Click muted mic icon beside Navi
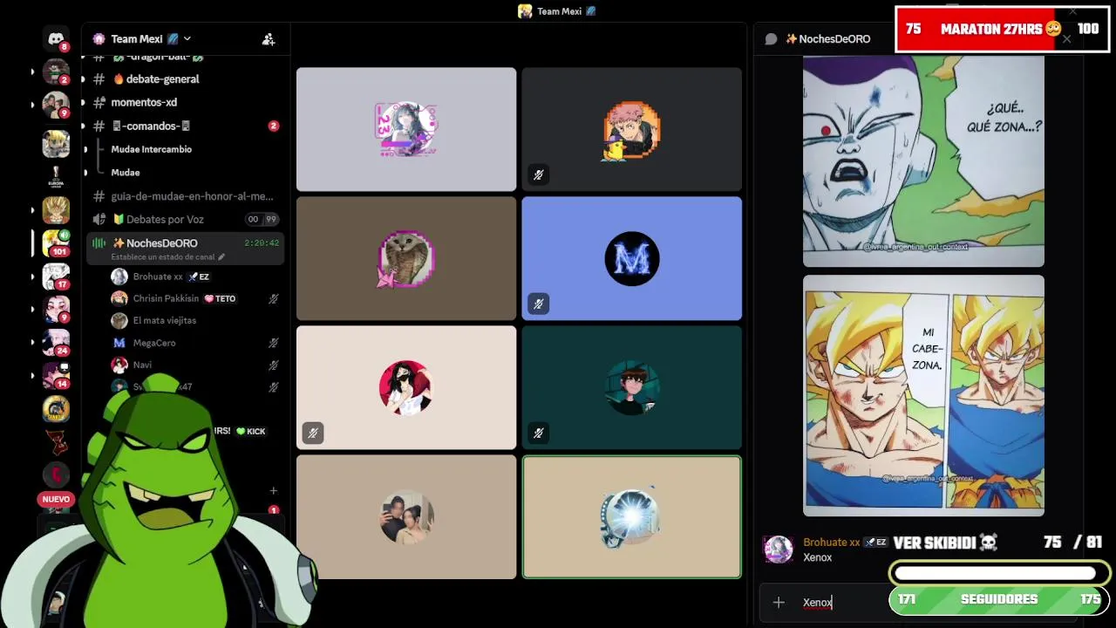 pyautogui.click(x=274, y=365)
